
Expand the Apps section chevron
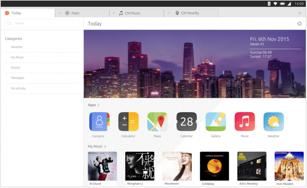pyautogui.click(x=98, y=105)
